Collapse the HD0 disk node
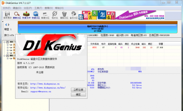Screen dimensions: 183x111 [5, 42]
